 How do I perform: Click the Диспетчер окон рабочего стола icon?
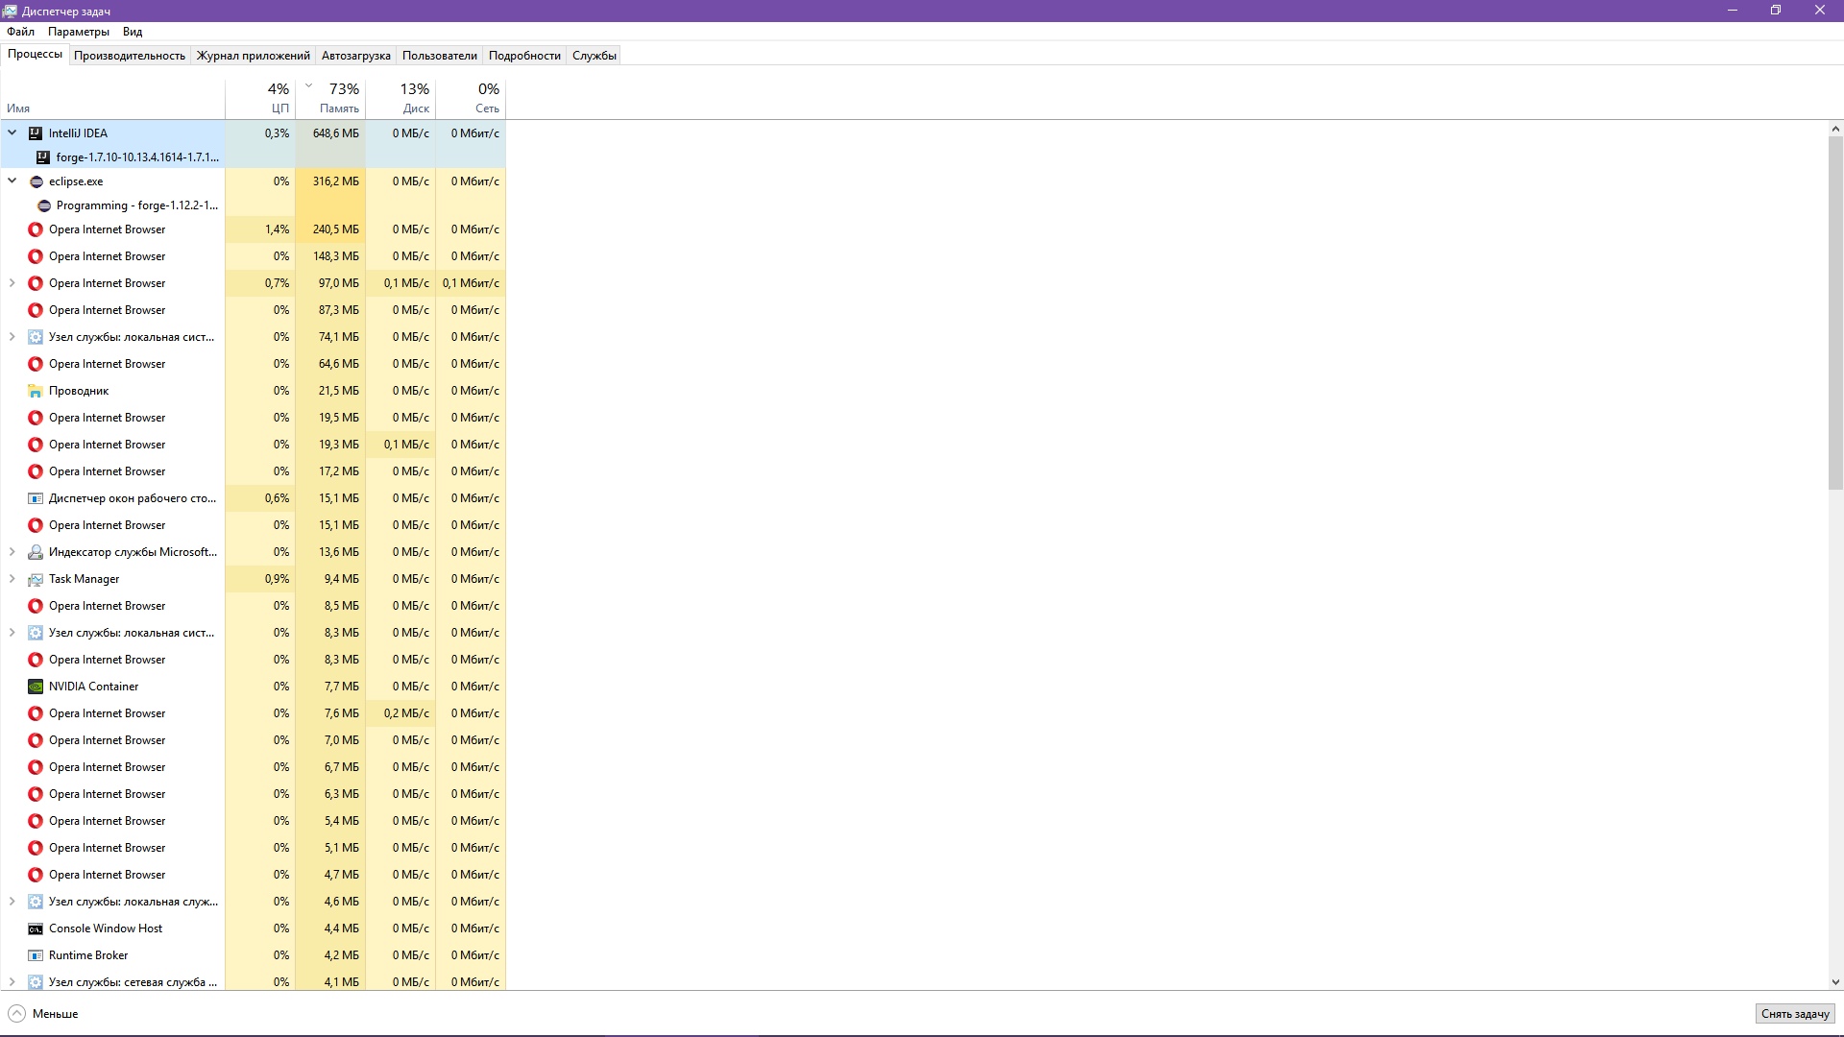click(36, 498)
